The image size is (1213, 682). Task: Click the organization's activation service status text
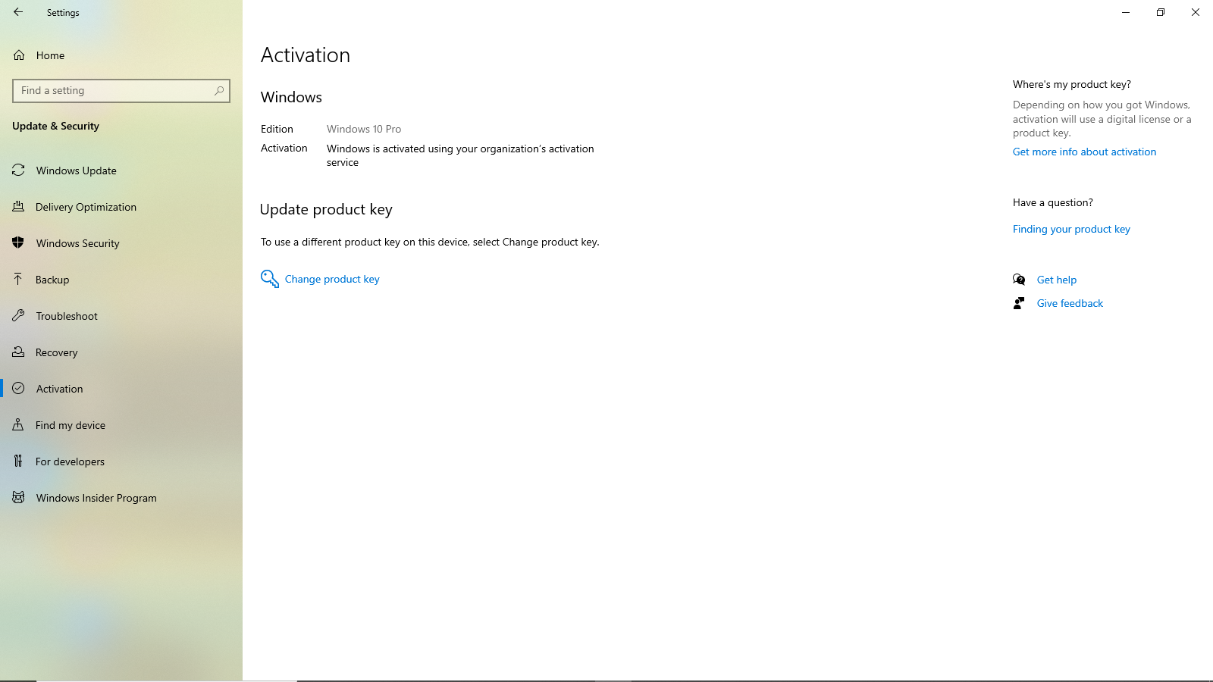(x=460, y=155)
